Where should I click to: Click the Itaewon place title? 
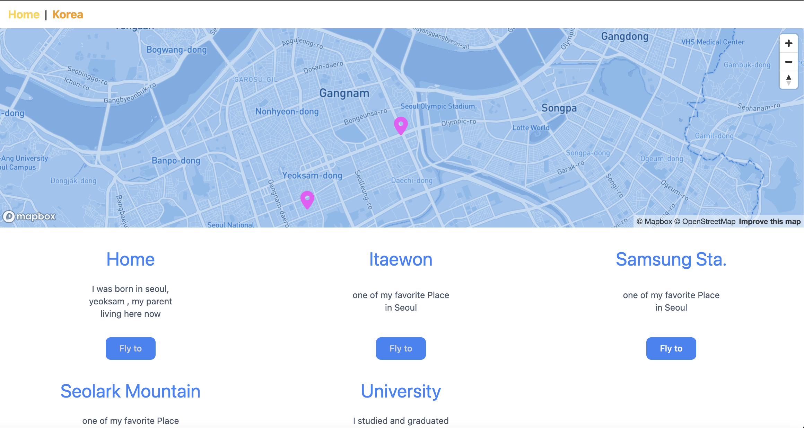(401, 260)
